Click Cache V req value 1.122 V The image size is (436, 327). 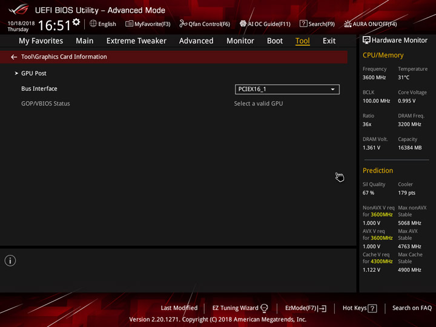pos(371,269)
